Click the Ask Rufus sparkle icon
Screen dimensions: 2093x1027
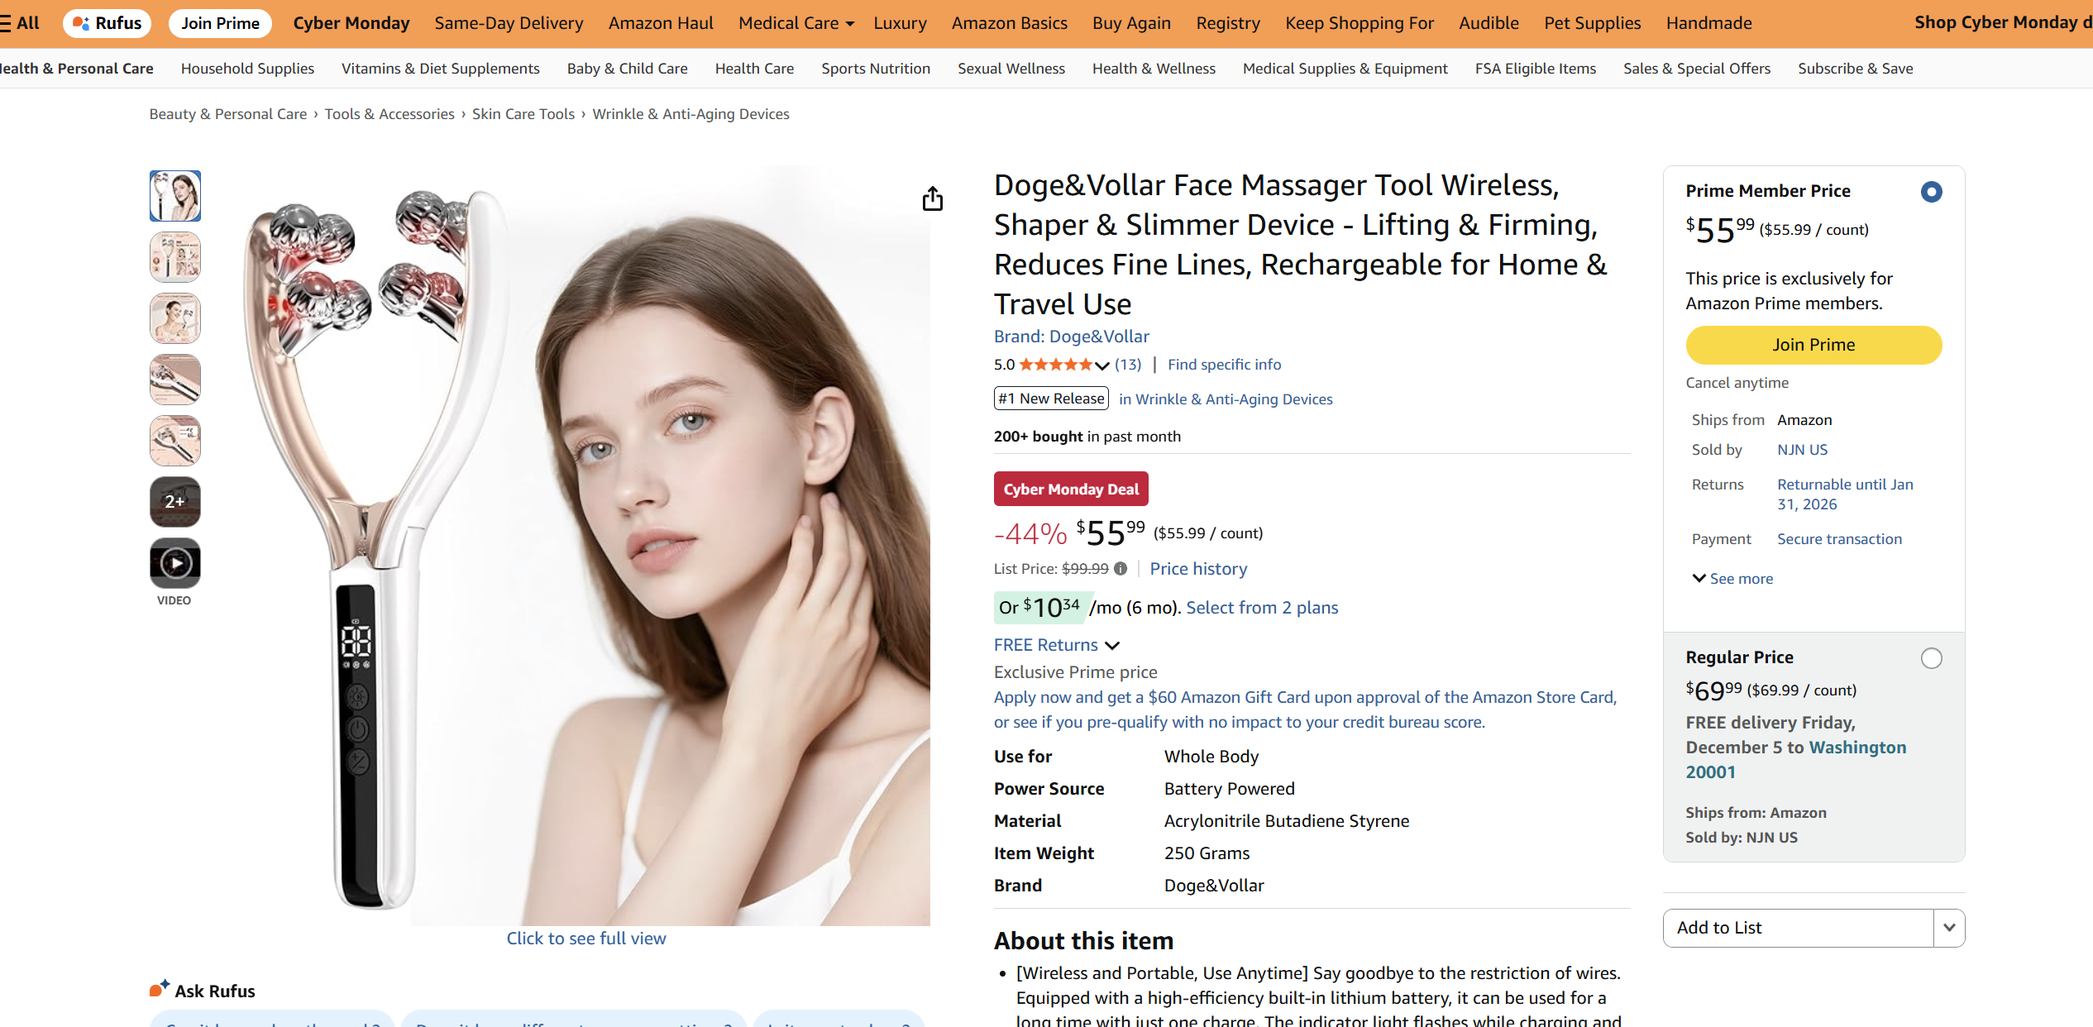pyautogui.click(x=159, y=986)
